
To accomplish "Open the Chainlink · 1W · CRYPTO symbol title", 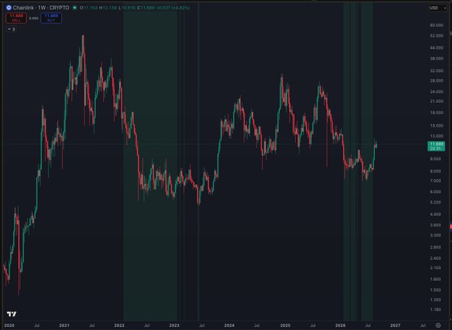I will [x=41, y=8].
